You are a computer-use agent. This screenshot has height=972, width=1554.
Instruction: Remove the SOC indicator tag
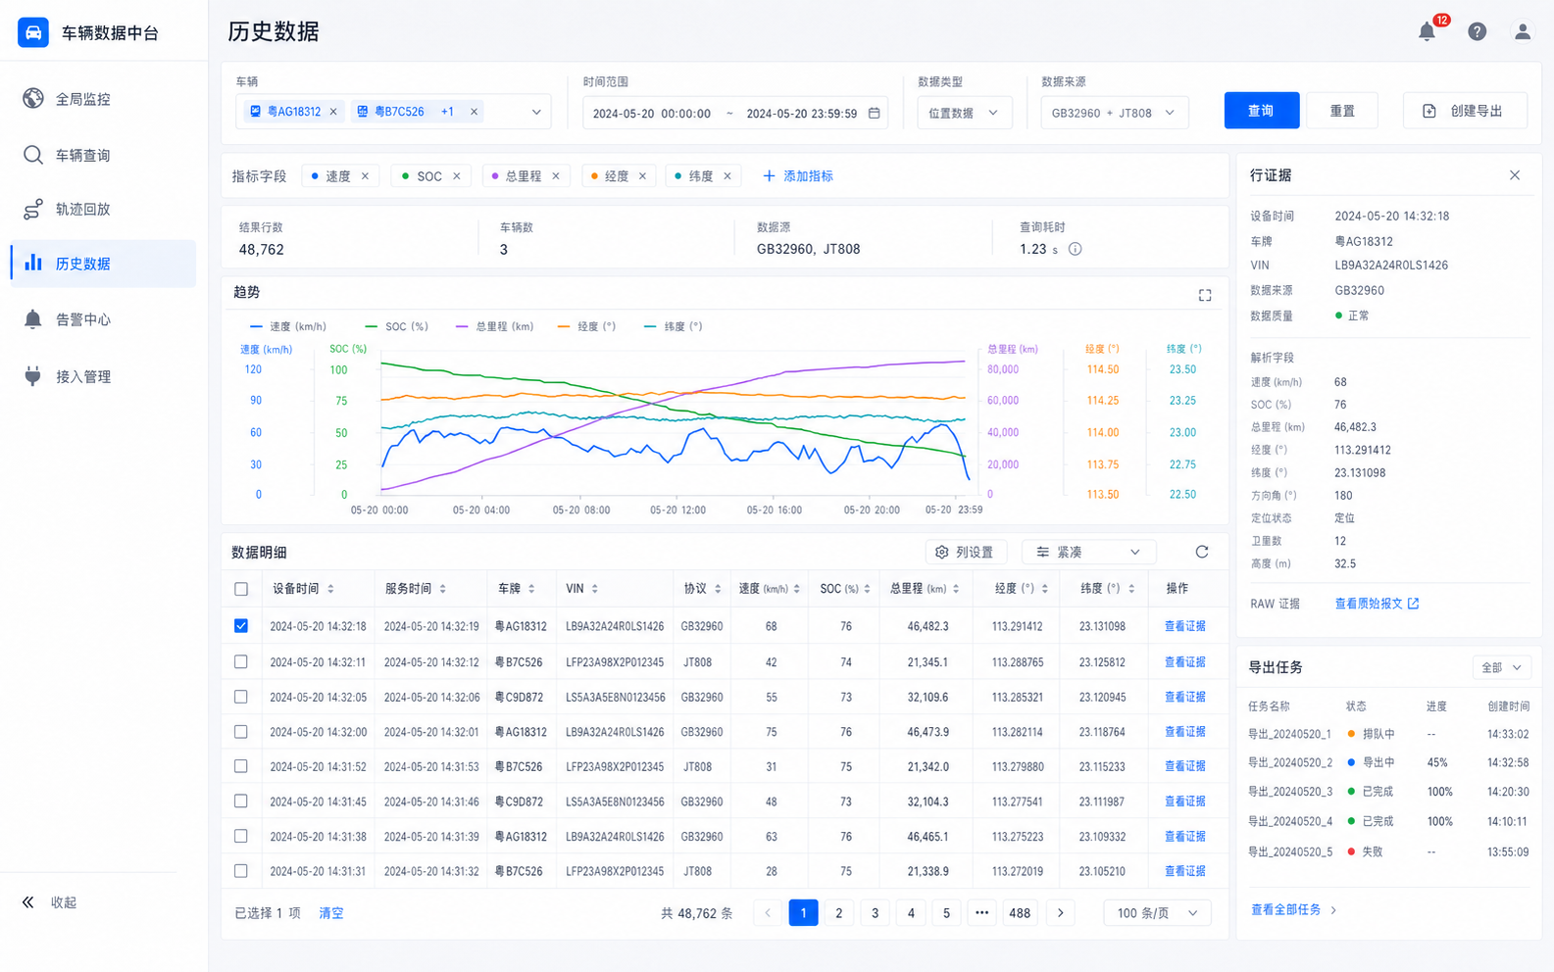[456, 176]
